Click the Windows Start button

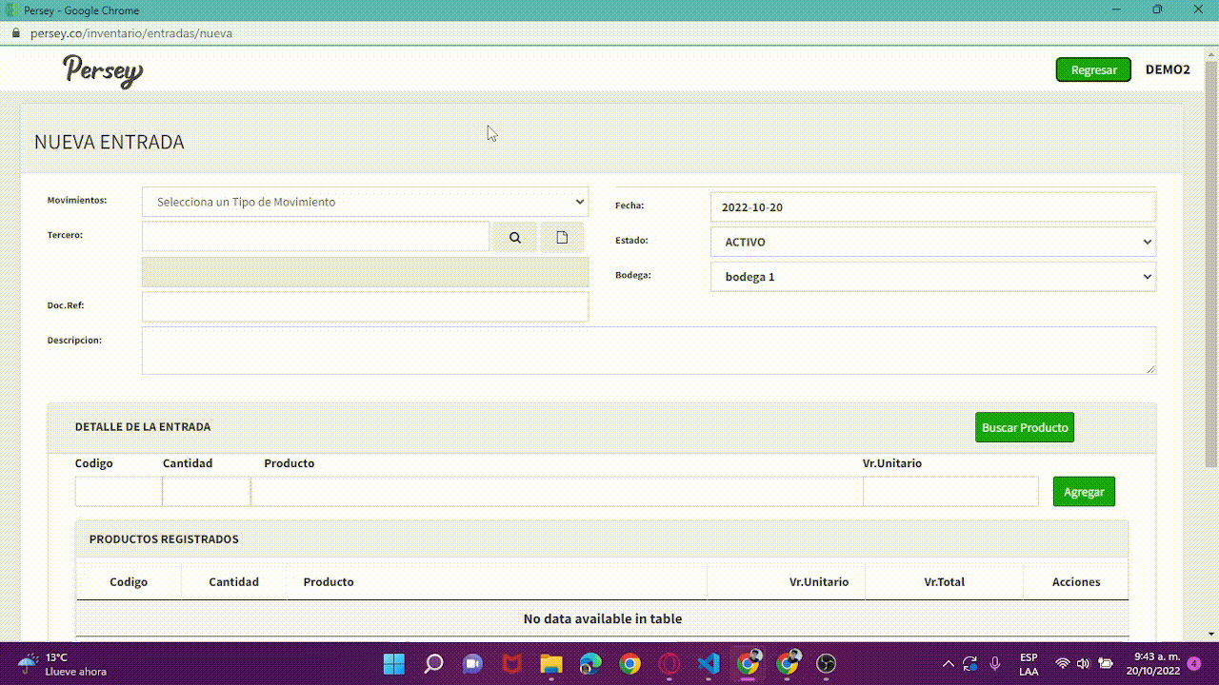tap(394, 663)
